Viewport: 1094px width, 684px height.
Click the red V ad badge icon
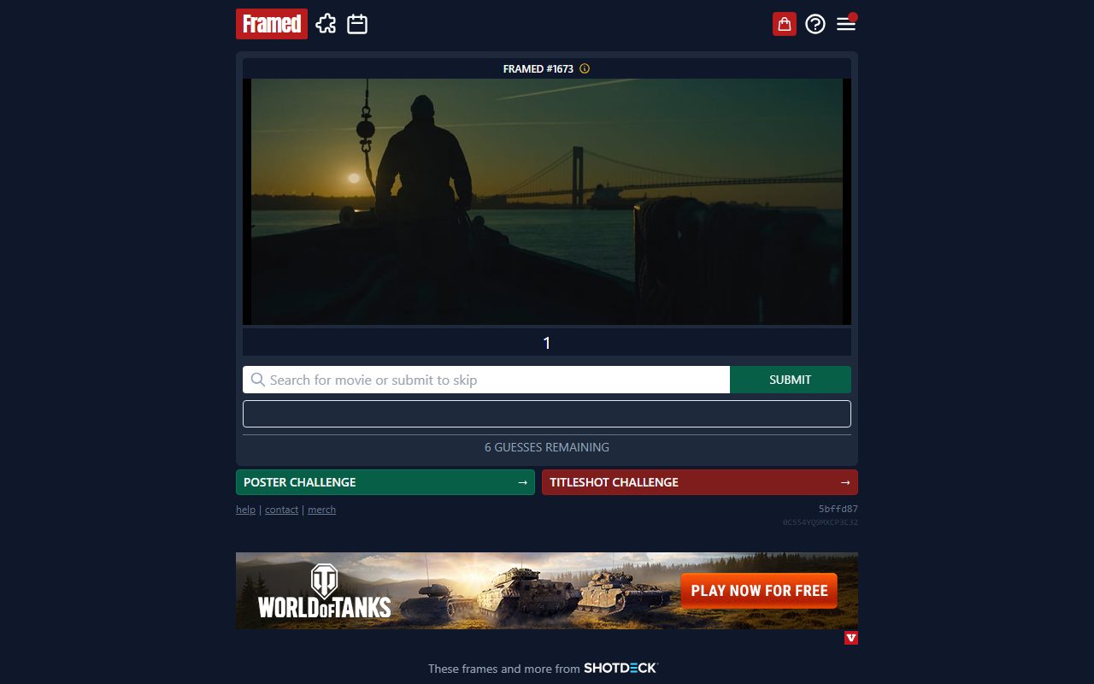[851, 638]
